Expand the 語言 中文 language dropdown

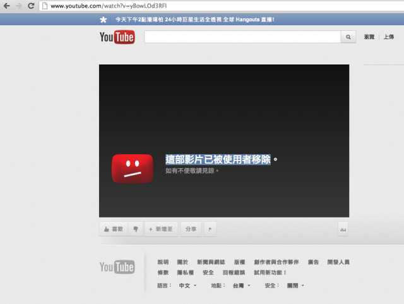187,286
